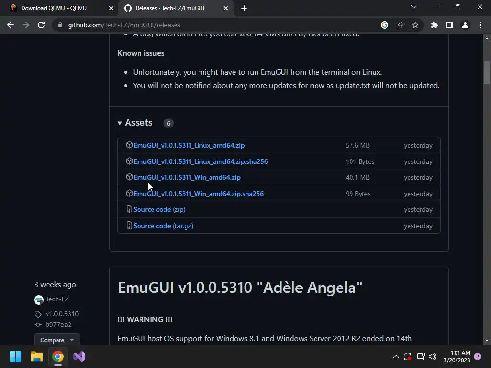Click the 40.1 MB file size text

tap(358, 177)
